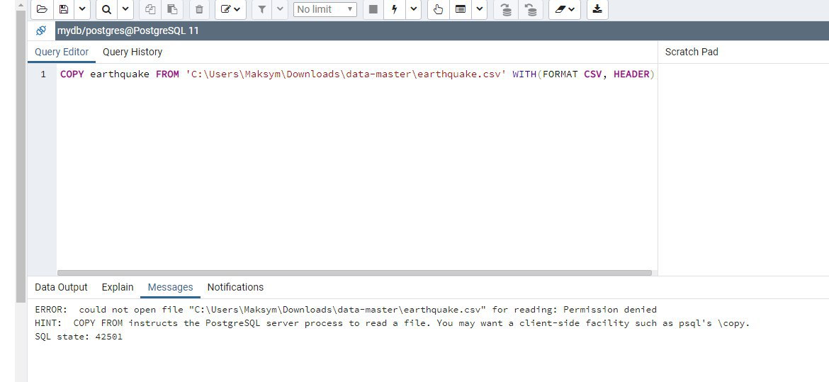The image size is (829, 382).
Task: Open the Clear eraser dropdown
Action: [x=565, y=9]
